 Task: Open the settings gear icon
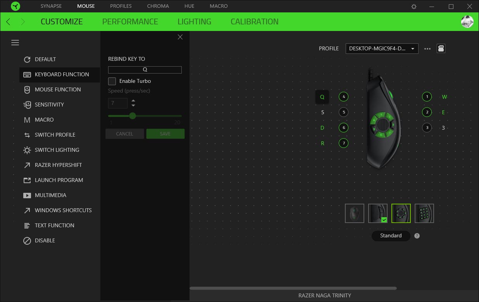pos(414,7)
